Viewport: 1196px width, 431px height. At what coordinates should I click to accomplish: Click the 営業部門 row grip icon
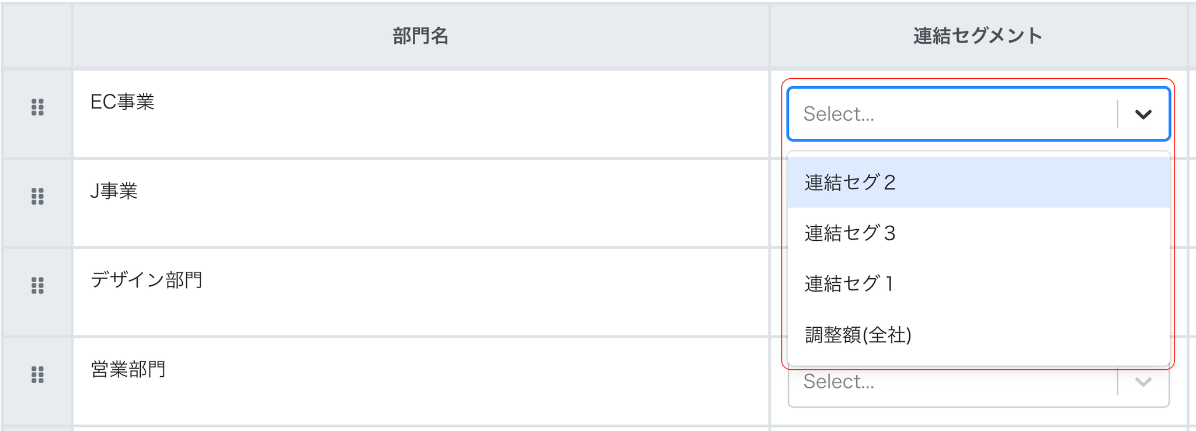pyautogui.click(x=37, y=375)
